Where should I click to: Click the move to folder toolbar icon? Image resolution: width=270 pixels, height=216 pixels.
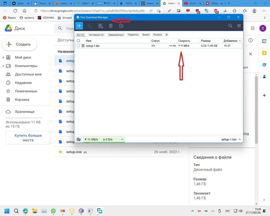pyautogui.click(x=121, y=26)
